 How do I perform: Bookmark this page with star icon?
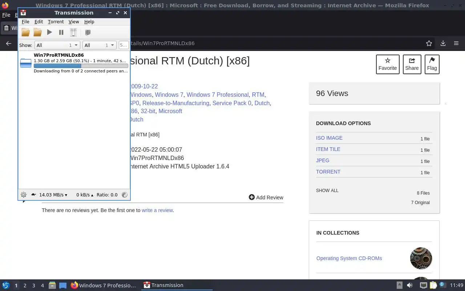(x=429, y=43)
